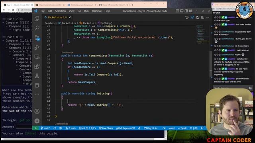The image size is (255, 143).
Task: Click the browser reload icon
Action: click(13, 10)
